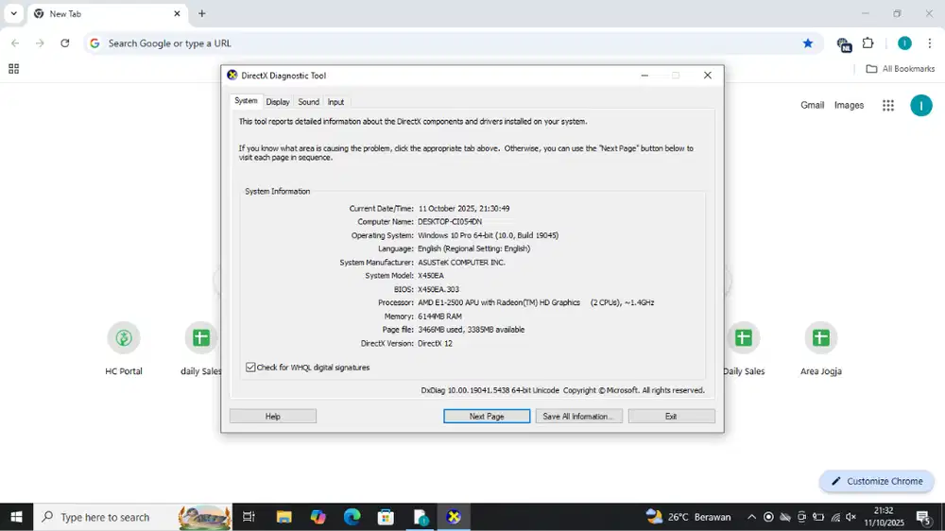Reload the page with refresh icon

pyautogui.click(x=65, y=43)
